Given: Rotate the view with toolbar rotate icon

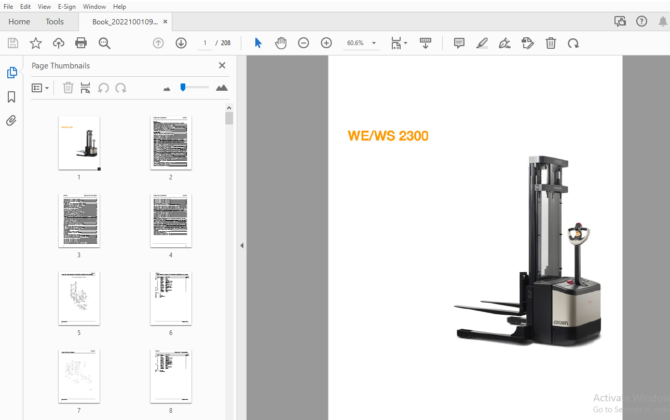Looking at the screenshot, I should (x=573, y=43).
